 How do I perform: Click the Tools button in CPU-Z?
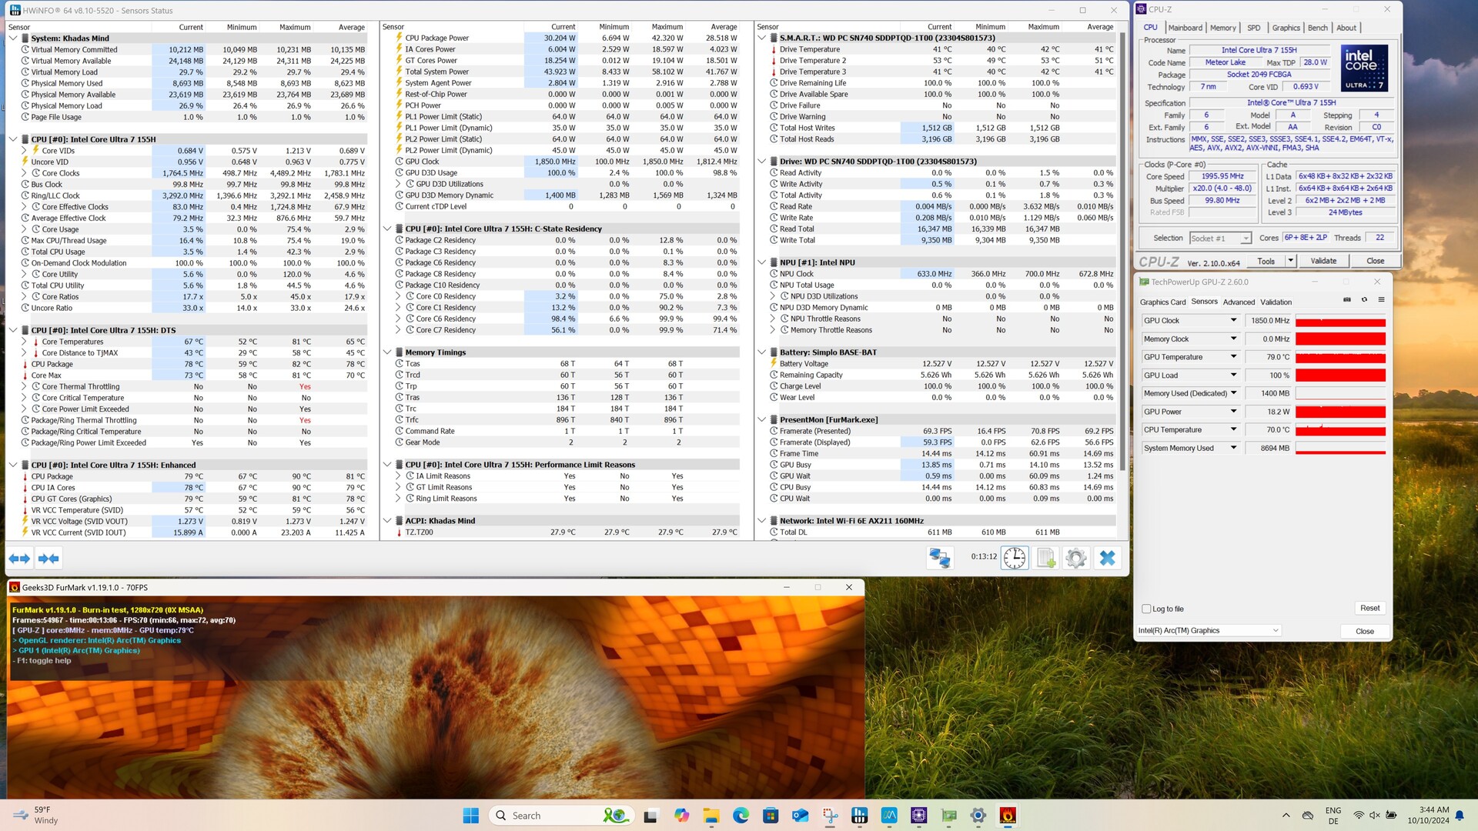[1266, 261]
